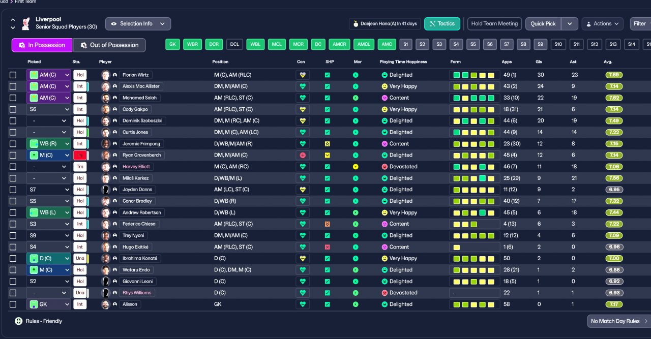Viewport: 651px width, 339px height.
Task: Open the Selection Info dropdown
Action: (138, 24)
